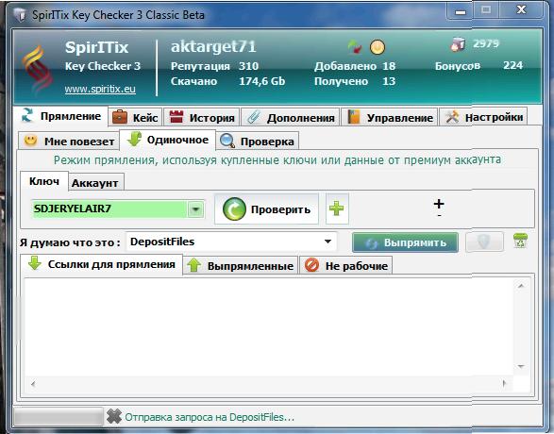Viewport: 554px width, 434px height.
Task: Click the green plus add-key icon
Action: click(x=337, y=209)
